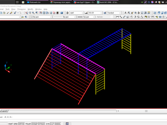This screenshot has height=125, width=167.
Task: Toggle MODEL space button
Action: [58, 124]
